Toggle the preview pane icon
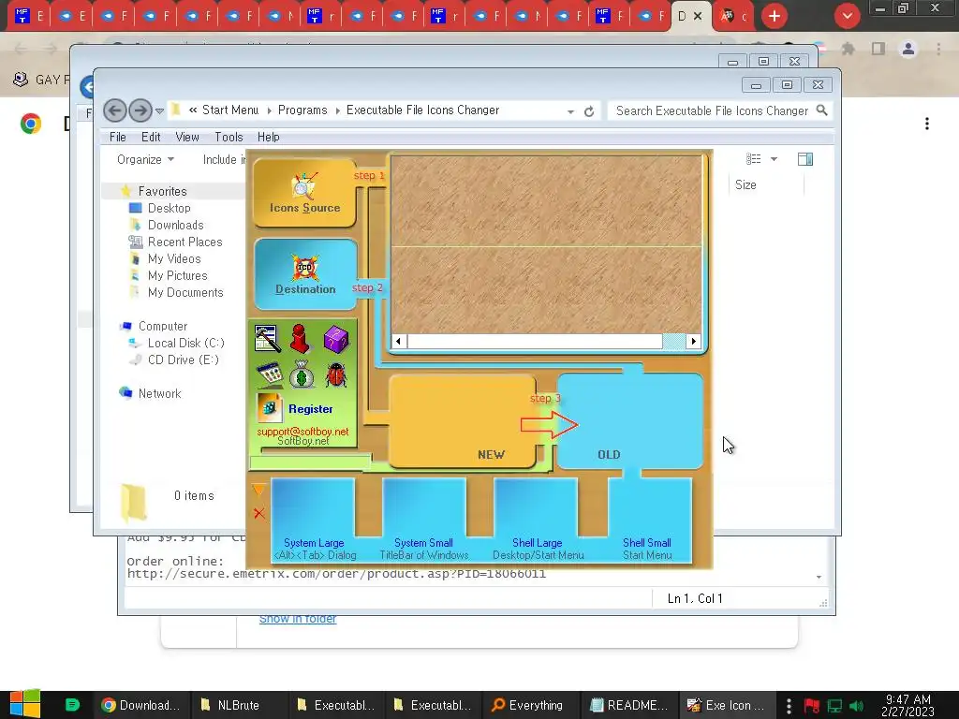 coord(804,159)
